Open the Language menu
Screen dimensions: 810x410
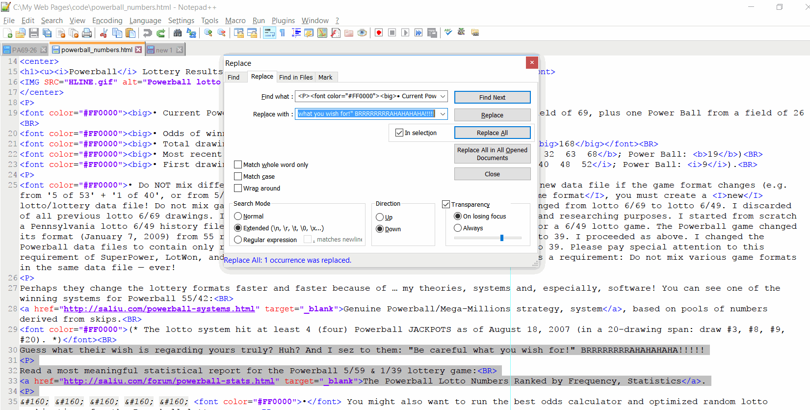145,21
